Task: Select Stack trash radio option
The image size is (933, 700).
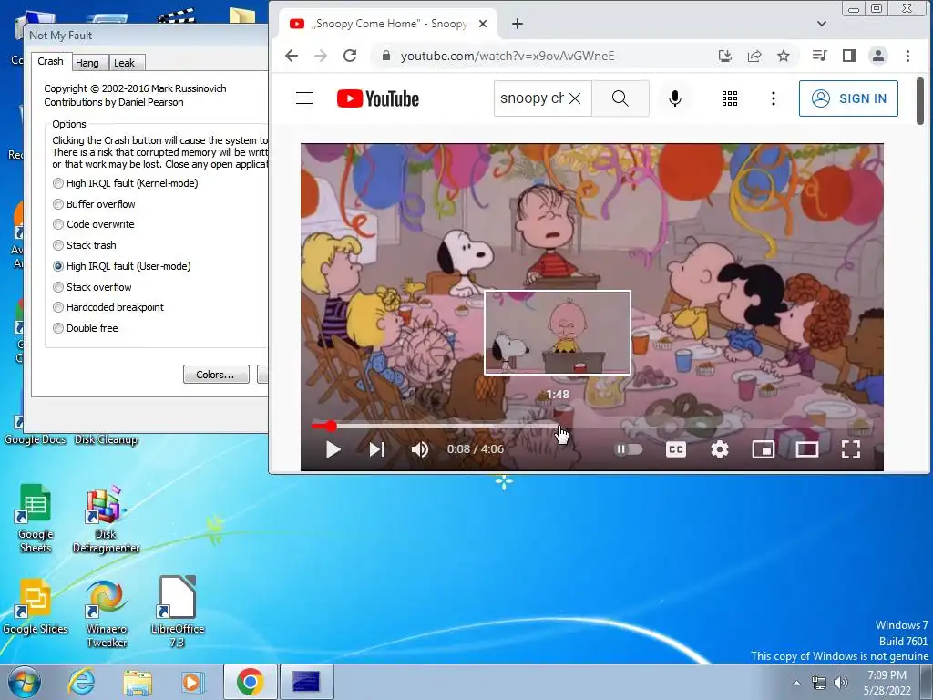Action: point(85,245)
